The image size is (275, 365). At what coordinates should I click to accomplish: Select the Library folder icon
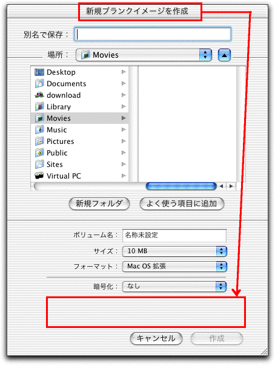click(39, 107)
